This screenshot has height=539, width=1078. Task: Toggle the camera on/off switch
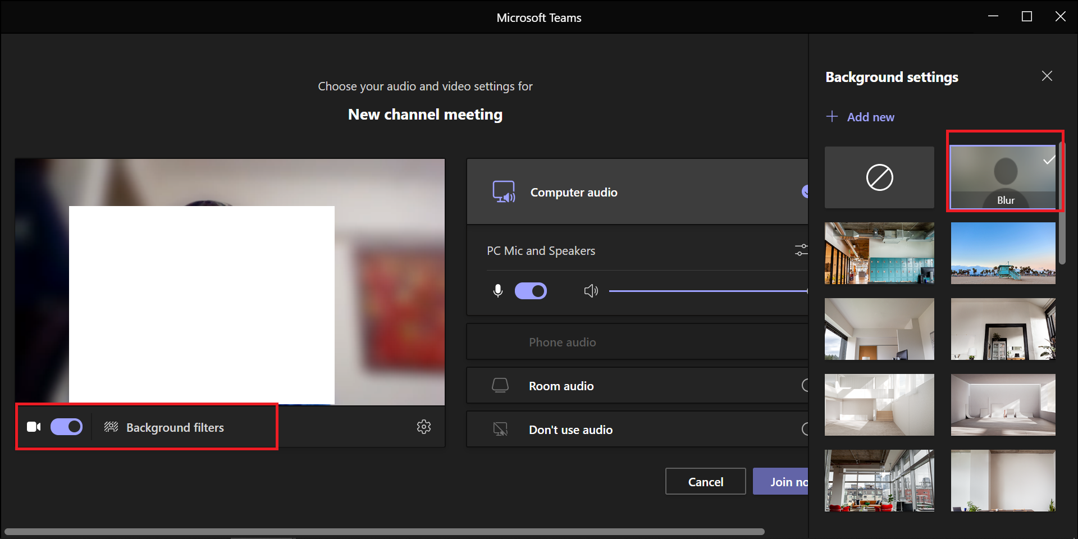66,427
